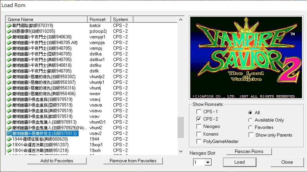Enable the Neogeo romset checkbox
Image resolution: width=307 pixels, height=172 pixels.
(x=199, y=126)
